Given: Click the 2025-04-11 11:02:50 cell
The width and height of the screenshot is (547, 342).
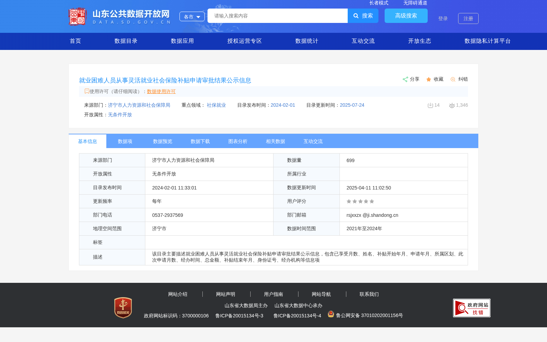Looking at the screenshot, I should tap(404, 188).
